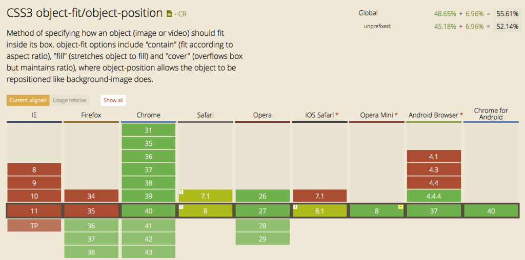Open the CSS3 object-fit/object-position title link

[85, 13]
